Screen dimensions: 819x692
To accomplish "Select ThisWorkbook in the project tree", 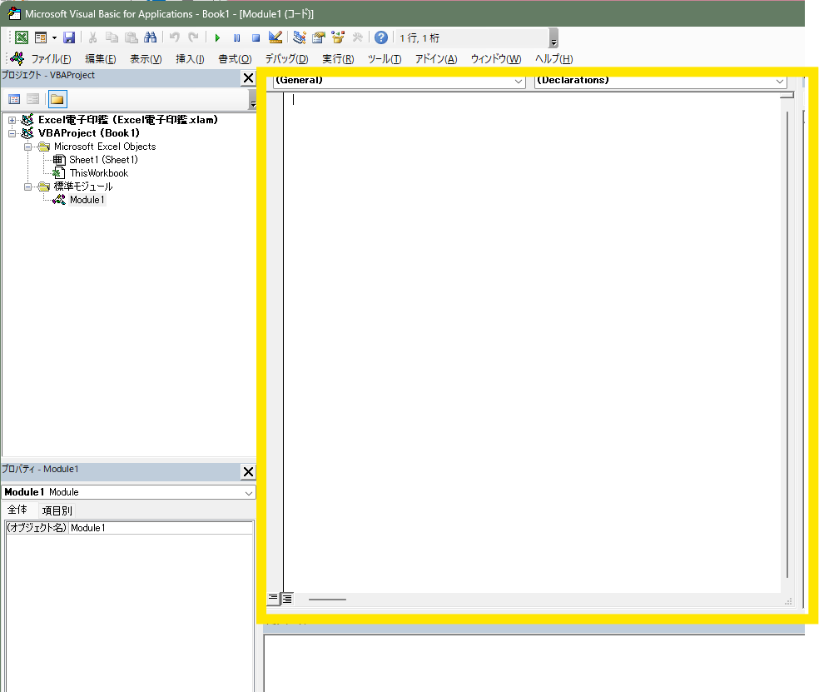I will click(x=98, y=173).
